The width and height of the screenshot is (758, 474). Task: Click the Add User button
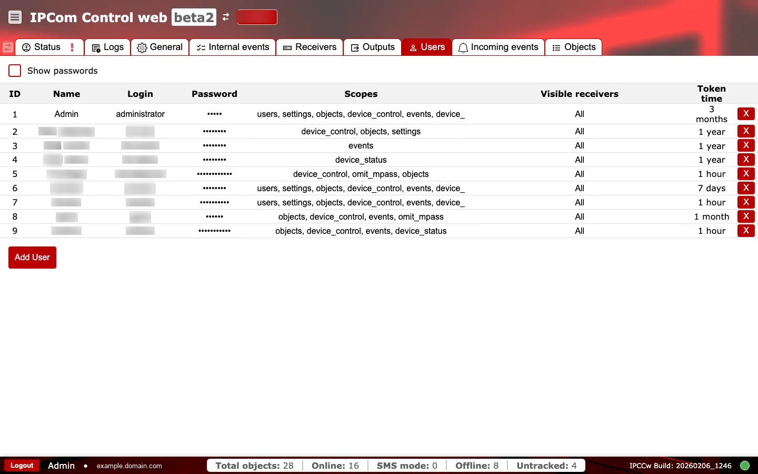point(32,258)
